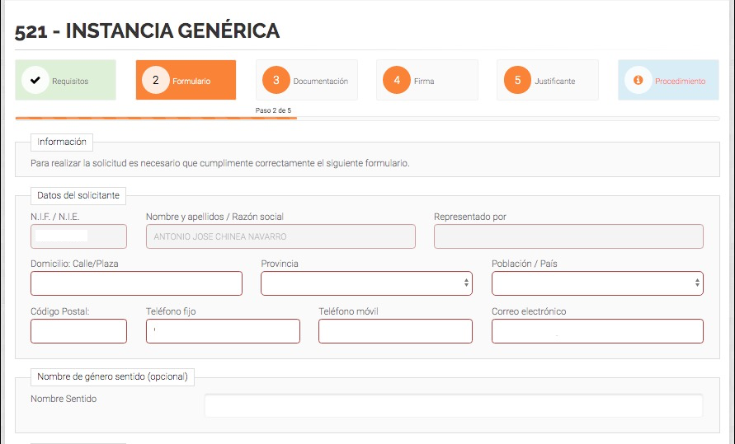Click the Código Postal input field

click(78, 331)
